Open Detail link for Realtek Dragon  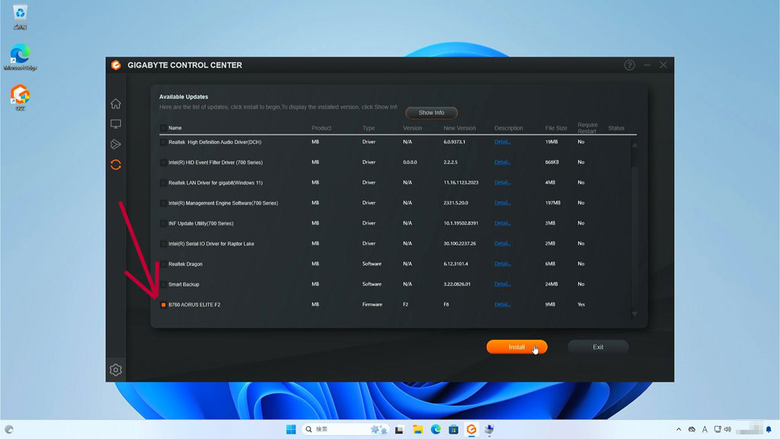point(502,264)
